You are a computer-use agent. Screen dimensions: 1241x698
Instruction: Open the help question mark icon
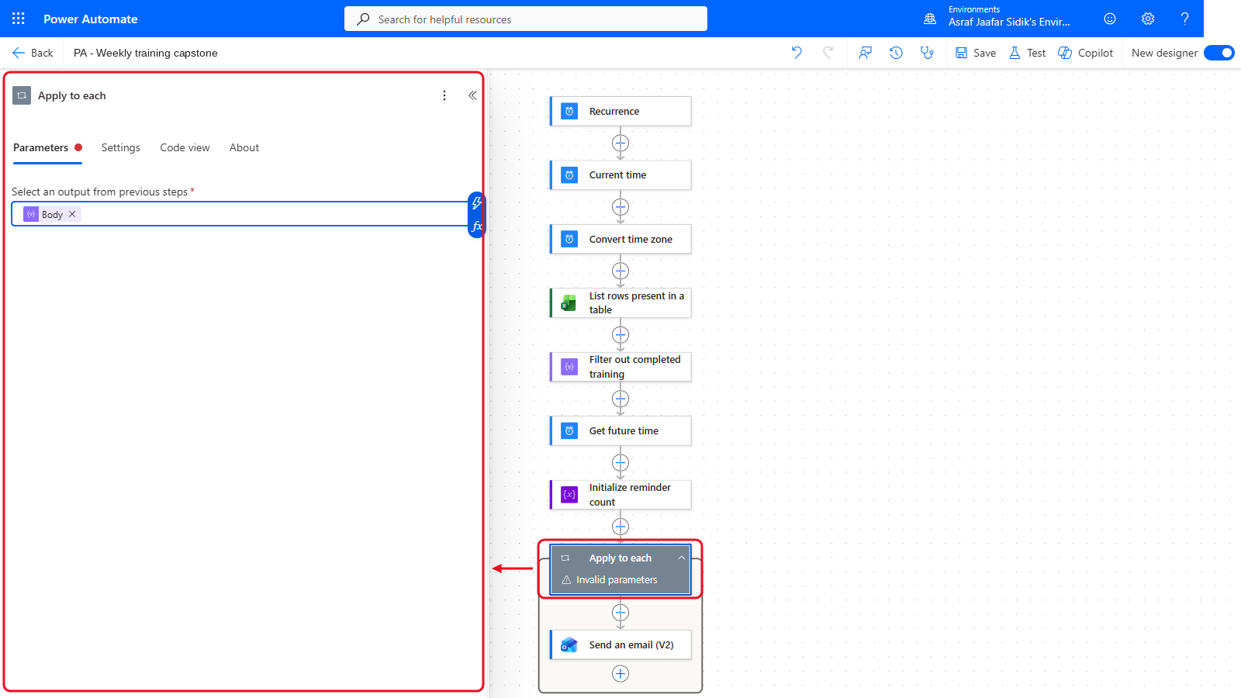(1184, 19)
